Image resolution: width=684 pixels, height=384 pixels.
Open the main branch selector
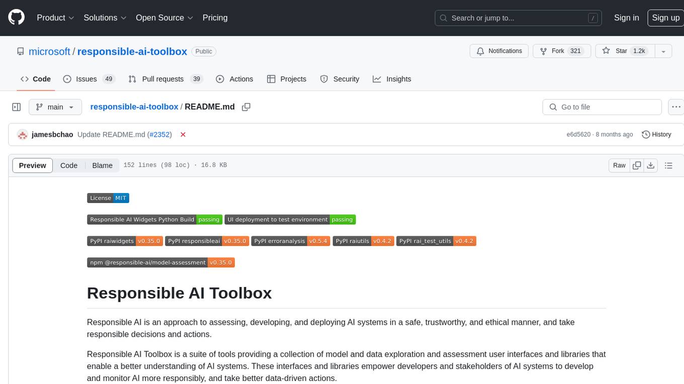(x=55, y=107)
